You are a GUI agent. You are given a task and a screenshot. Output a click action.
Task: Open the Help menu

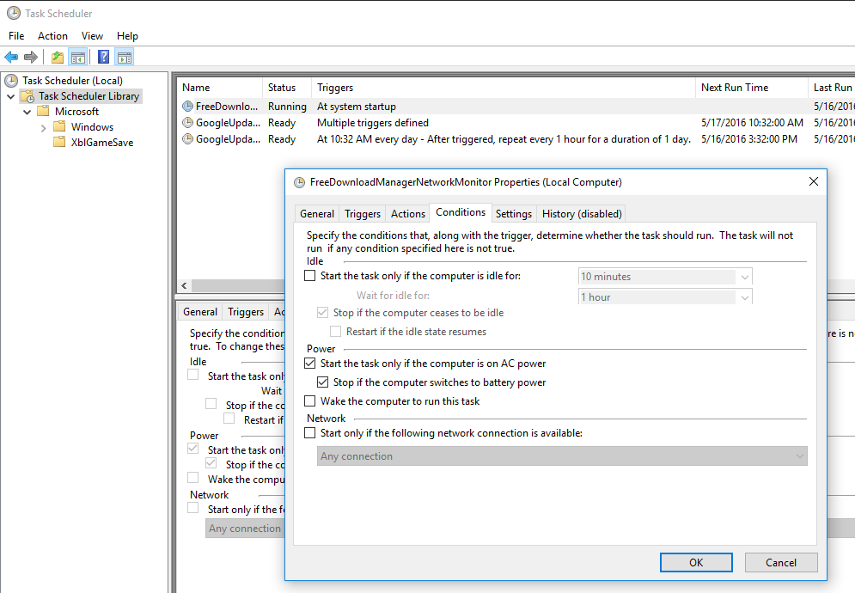point(127,36)
